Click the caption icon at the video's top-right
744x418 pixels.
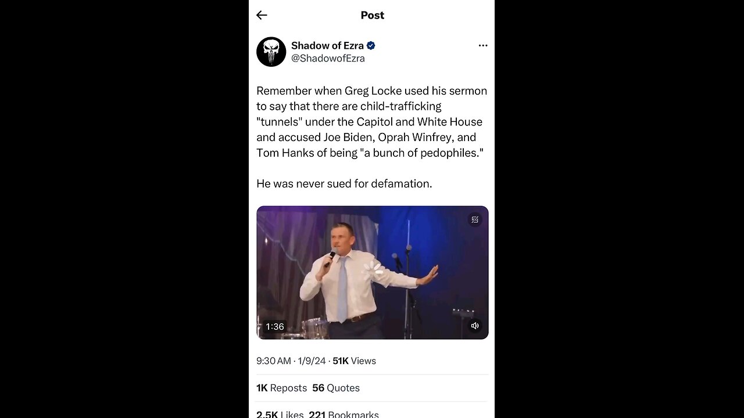coord(475,219)
